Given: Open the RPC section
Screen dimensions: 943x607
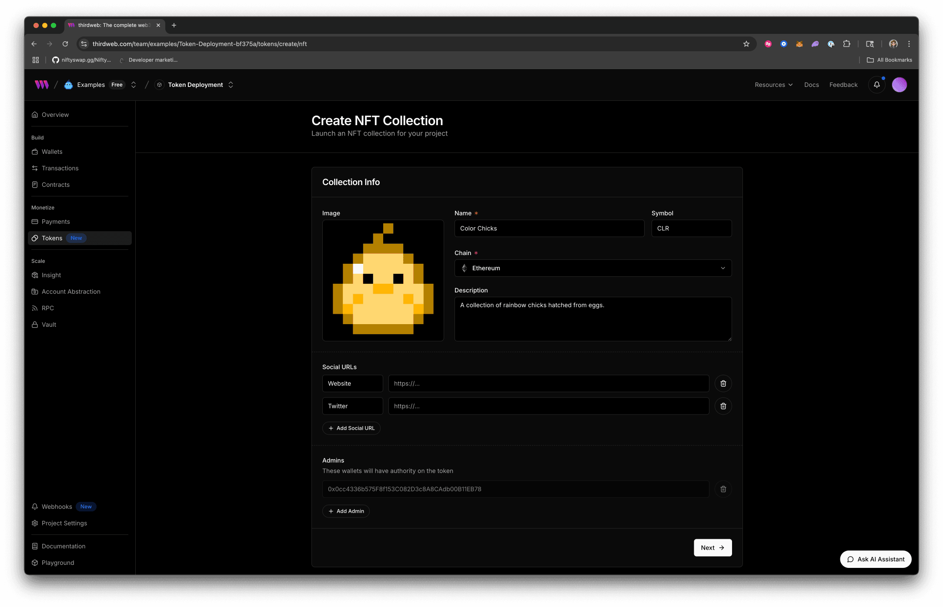Looking at the screenshot, I should click(x=47, y=308).
